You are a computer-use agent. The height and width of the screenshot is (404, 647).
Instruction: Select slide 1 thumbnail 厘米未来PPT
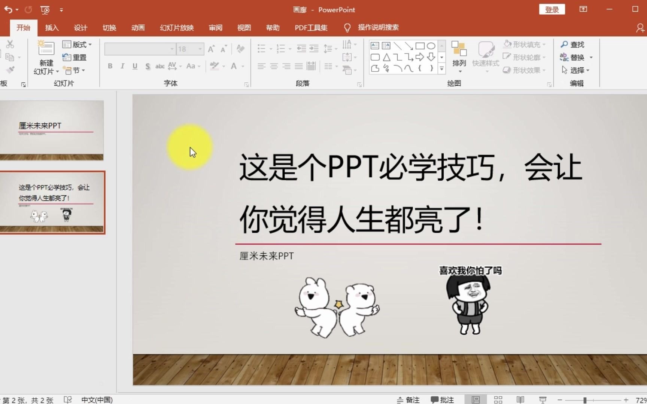(x=52, y=130)
